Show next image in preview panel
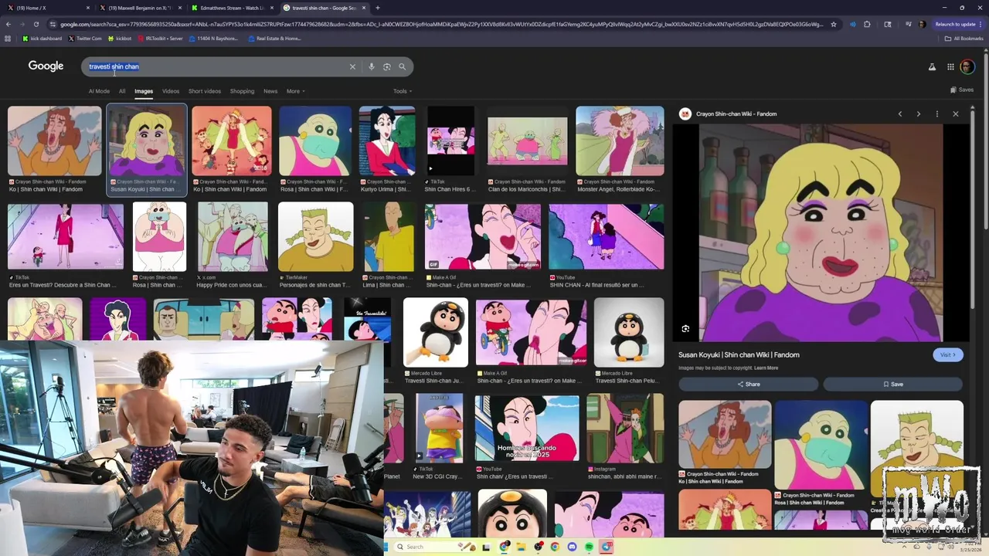The width and height of the screenshot is (989, 556). (x=919, y=114)
